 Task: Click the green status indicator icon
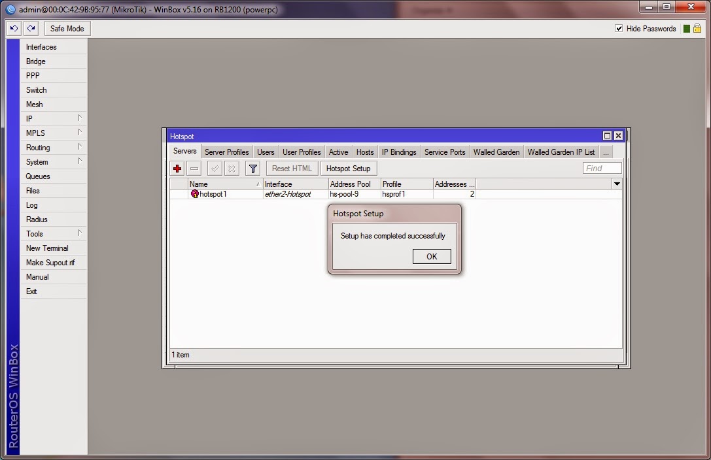pyautogui.click(x=687, y=29)
